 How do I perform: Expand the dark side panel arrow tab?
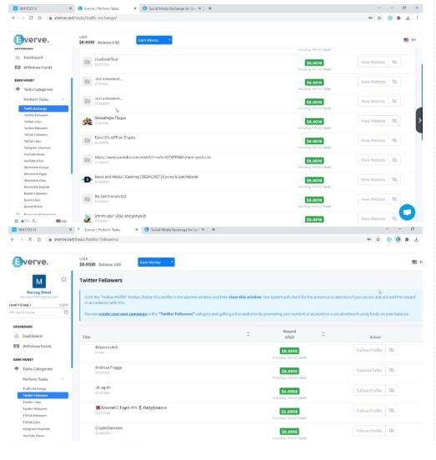point(419,120)
